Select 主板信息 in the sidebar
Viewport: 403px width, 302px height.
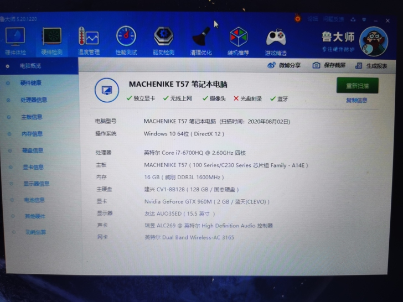32,117
